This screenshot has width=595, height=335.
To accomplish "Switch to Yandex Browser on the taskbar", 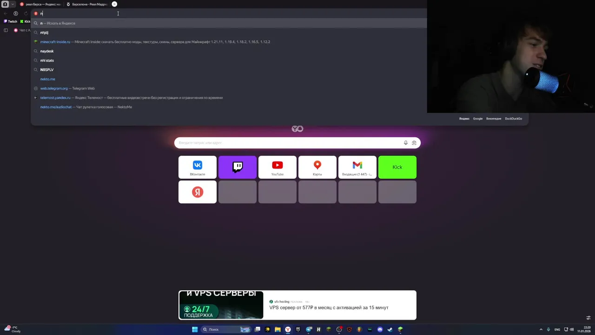I will pos(288,329).
